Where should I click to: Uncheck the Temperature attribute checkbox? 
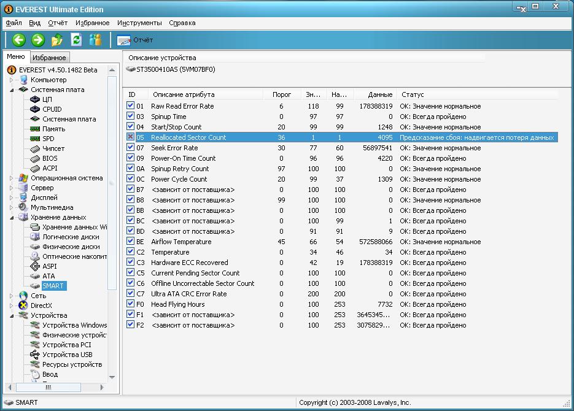(130, 252)
